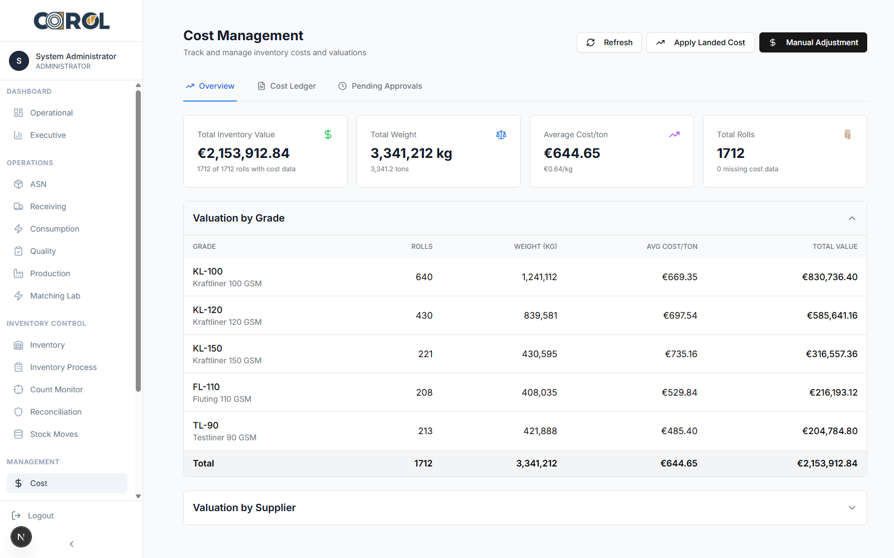
Task: Click the Matching Lab icon
Action: point(18,295)
